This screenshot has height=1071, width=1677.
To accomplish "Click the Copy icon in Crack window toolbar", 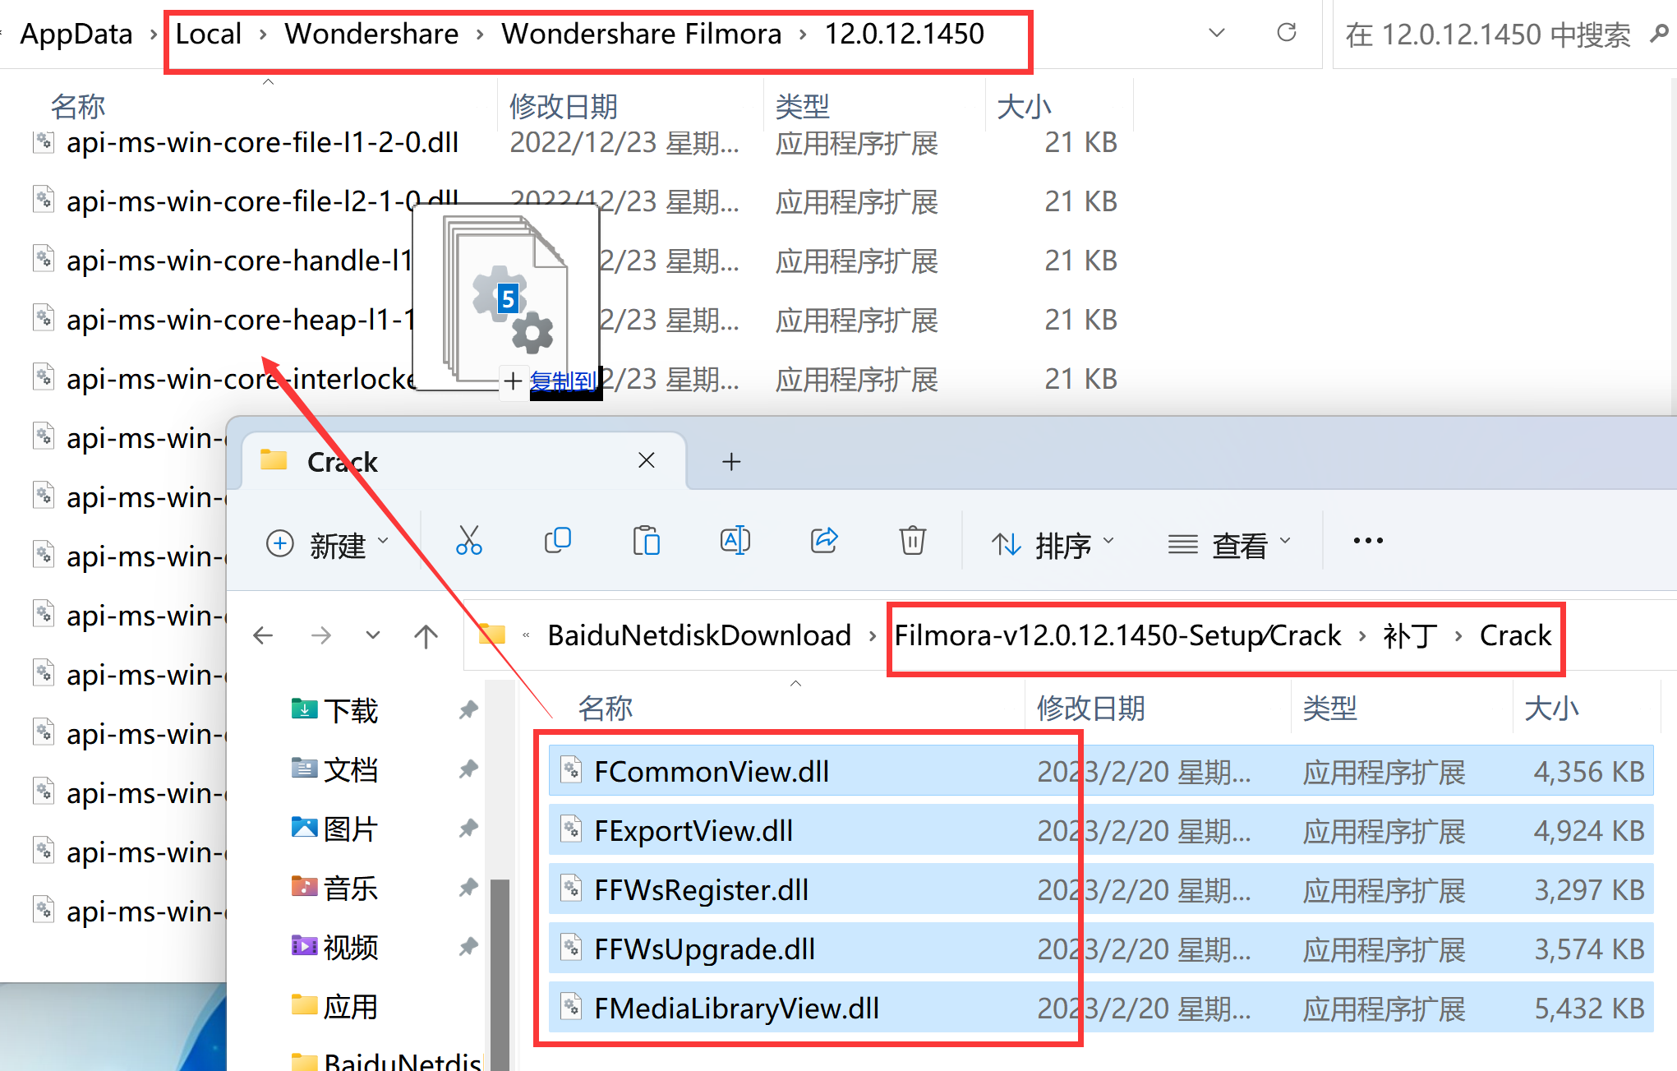I will pyautogui.click(x=558, y=542).
